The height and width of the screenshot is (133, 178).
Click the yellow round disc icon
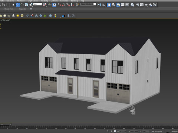coord(22,16)
